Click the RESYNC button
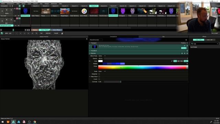This screenshot has width=220, height=124. click(48, 33)
